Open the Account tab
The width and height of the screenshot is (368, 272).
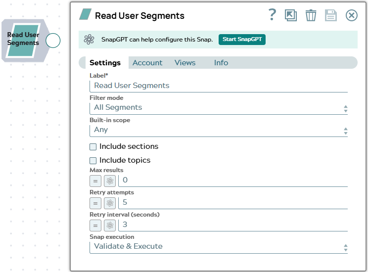pyautogui.click(x=147, y=63)
